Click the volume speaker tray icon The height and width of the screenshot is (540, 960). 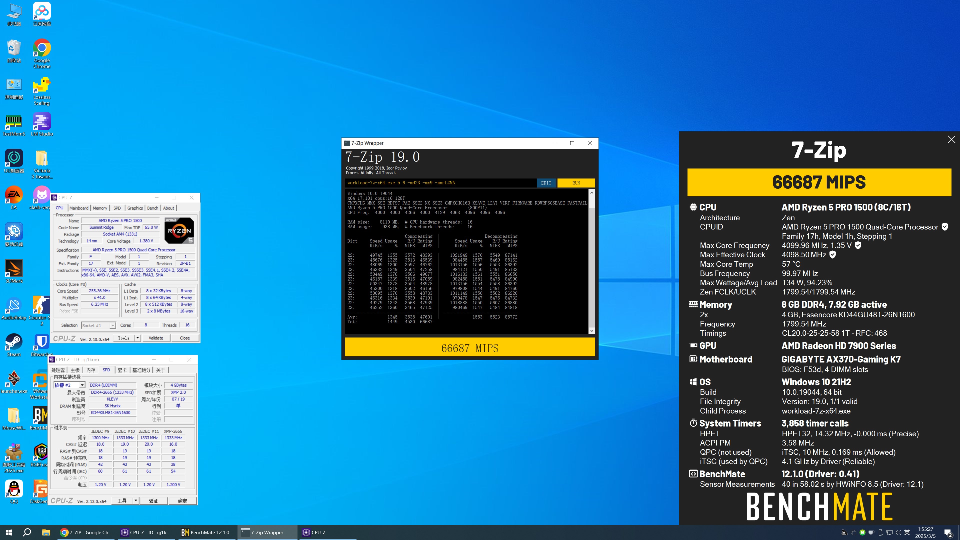point(898,532)
